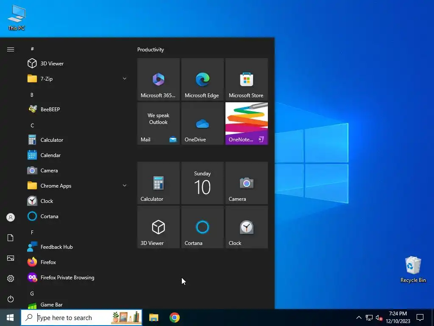The image size is (434, 326).
Task: Open the Clock tile
Action: 247,227
